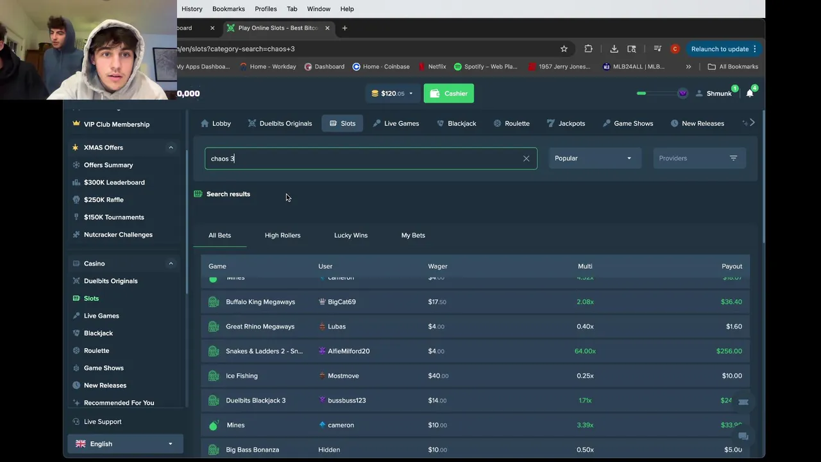821x462 pixels.
Task: Select the Slots top tab
Action: [342, 123]
